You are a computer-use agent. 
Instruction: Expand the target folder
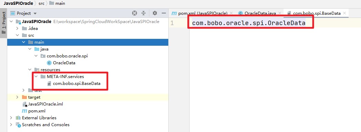(x=17, y=97)
